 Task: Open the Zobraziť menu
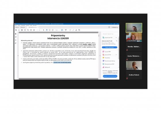(23, 25)
